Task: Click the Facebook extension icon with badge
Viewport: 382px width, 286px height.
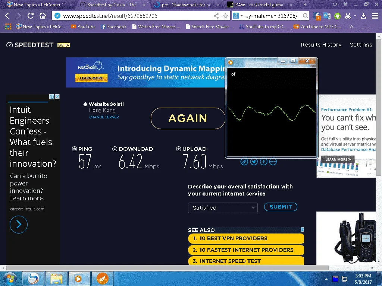Action: 316,16
